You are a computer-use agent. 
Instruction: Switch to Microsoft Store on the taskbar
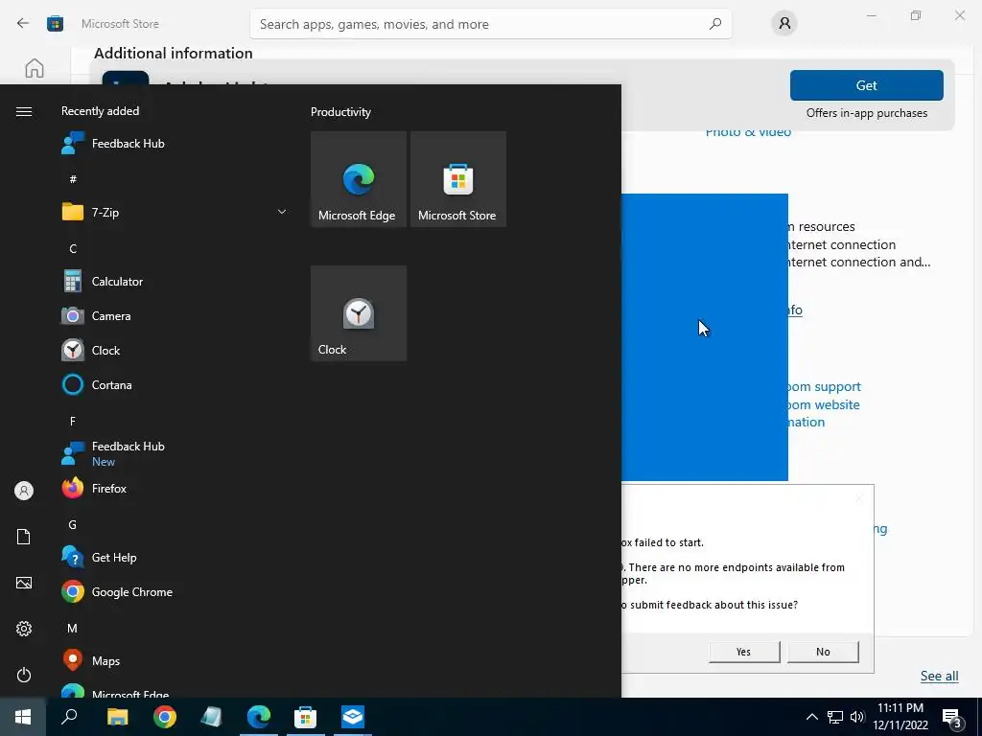coord(305,717)
